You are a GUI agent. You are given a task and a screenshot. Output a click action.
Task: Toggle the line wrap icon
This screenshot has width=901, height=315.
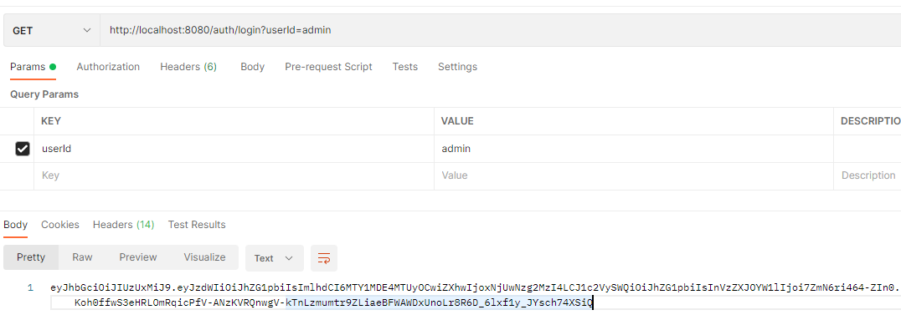coord(324,258)
